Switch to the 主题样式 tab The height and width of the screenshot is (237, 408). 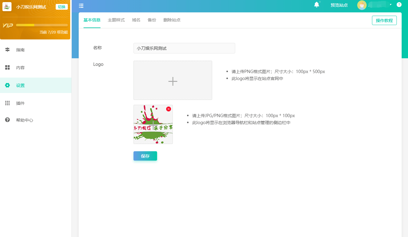116,20
